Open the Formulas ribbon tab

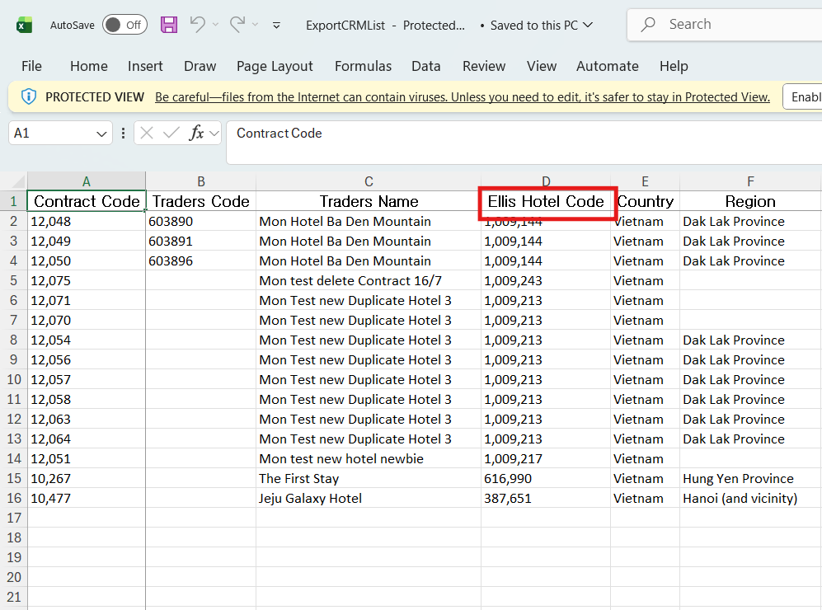click(x=362, y=66)
